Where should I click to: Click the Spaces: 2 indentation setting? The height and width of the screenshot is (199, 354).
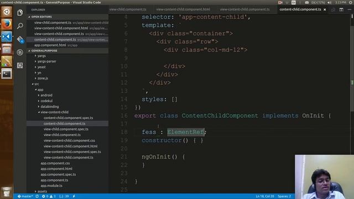click(284, 196)
